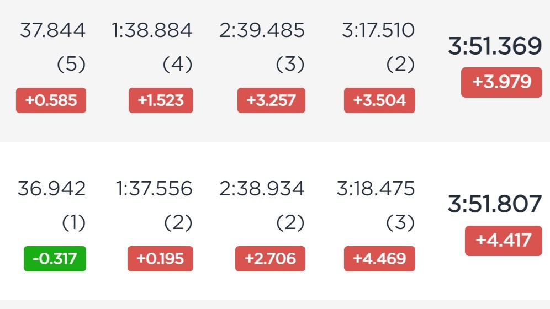Click the 1:37.556 split time

[154, 189]
